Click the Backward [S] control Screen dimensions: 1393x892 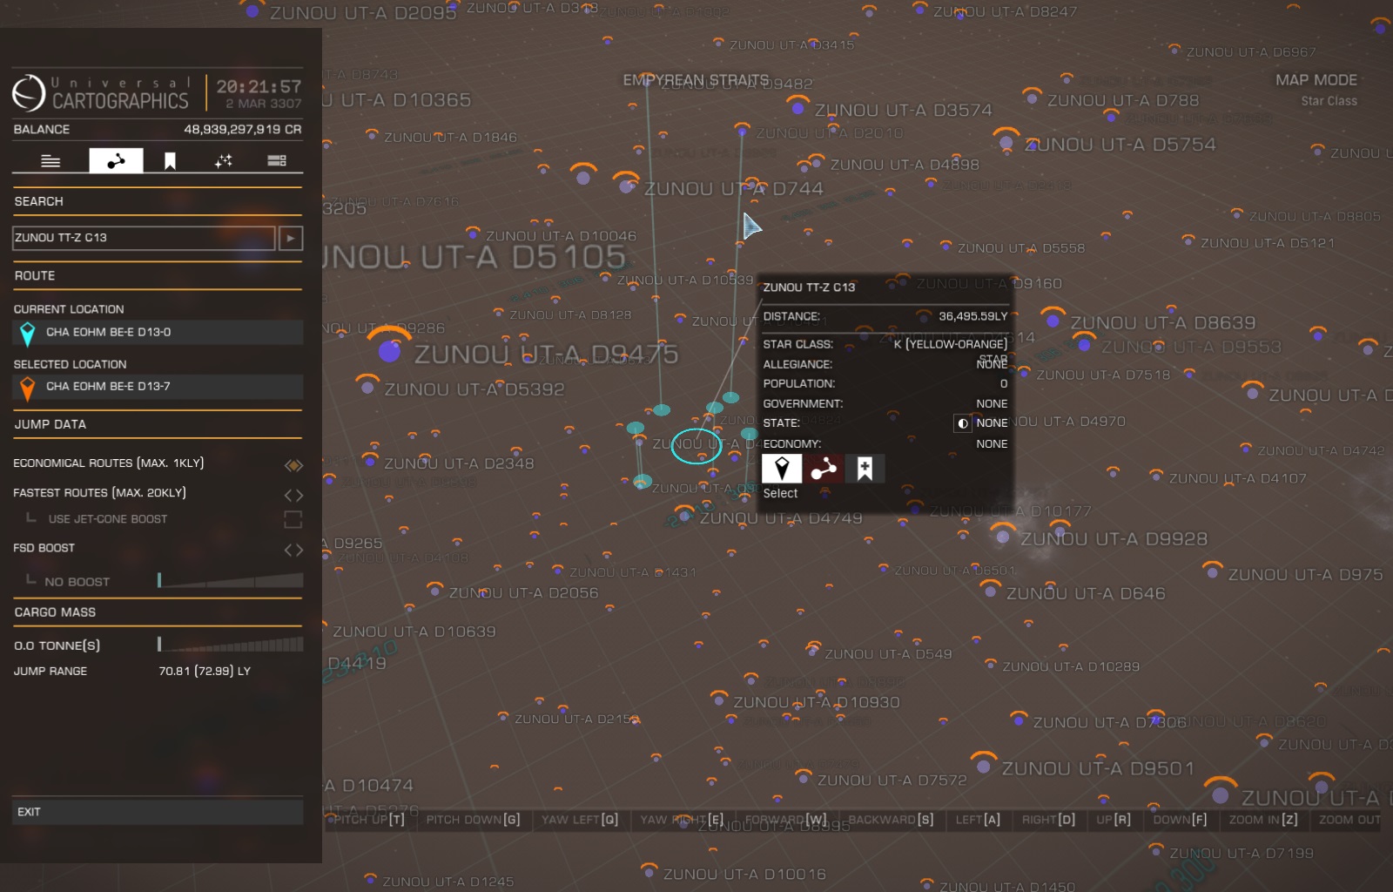[891, 820]
